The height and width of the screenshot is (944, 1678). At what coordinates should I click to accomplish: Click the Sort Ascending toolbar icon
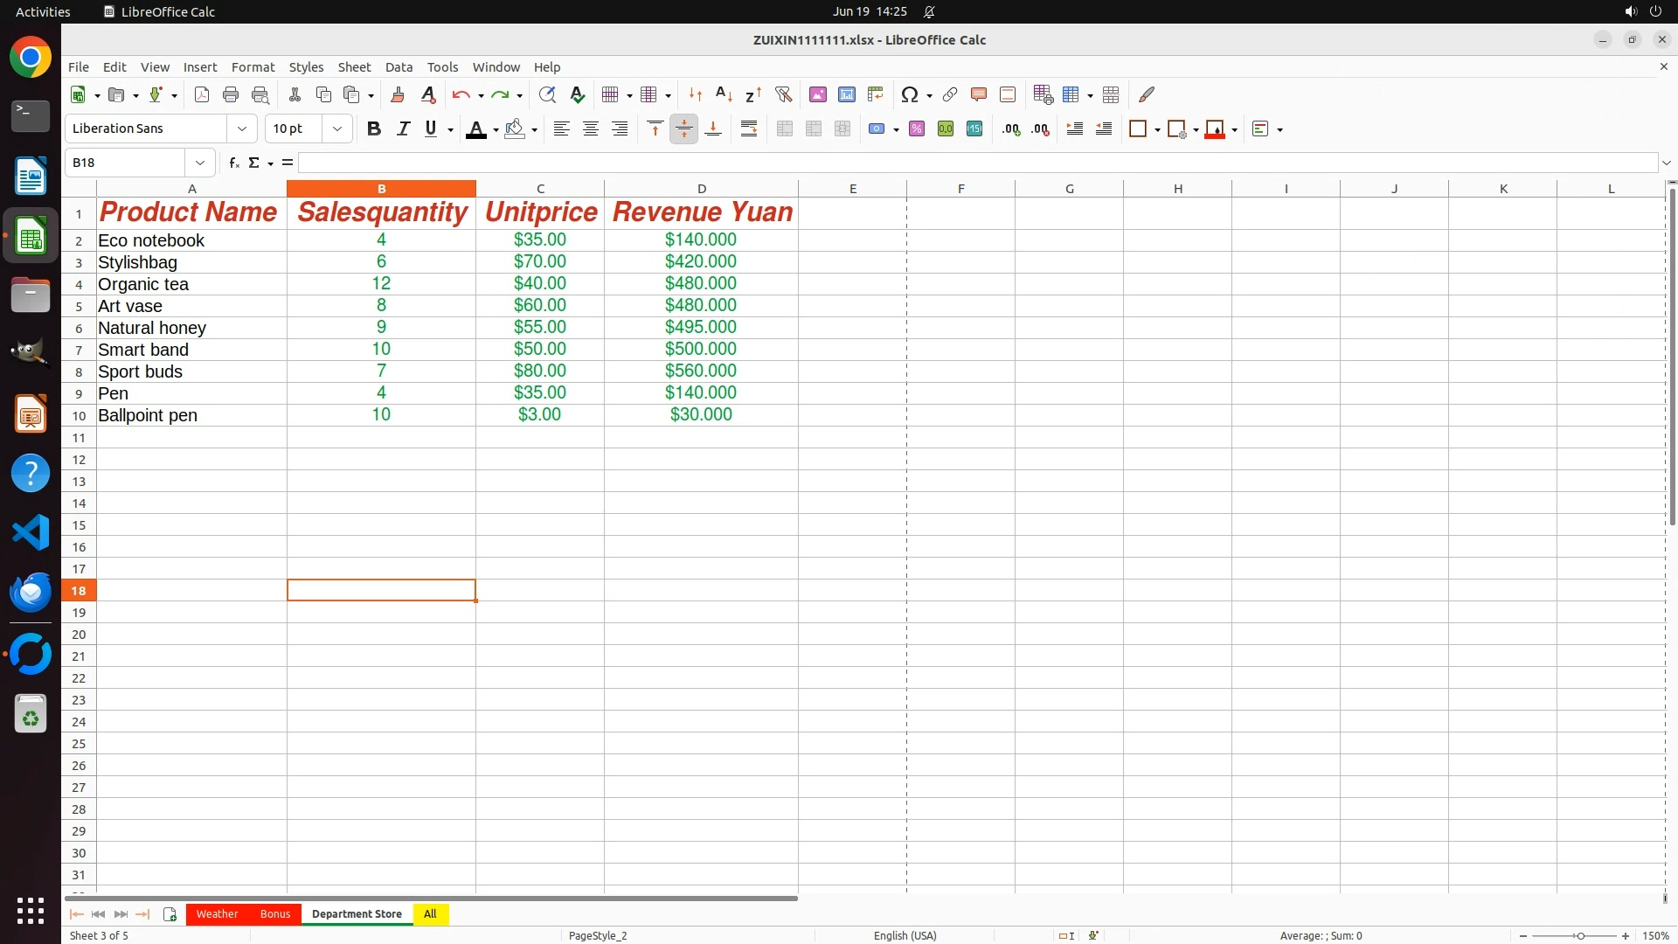click(724, 94)
